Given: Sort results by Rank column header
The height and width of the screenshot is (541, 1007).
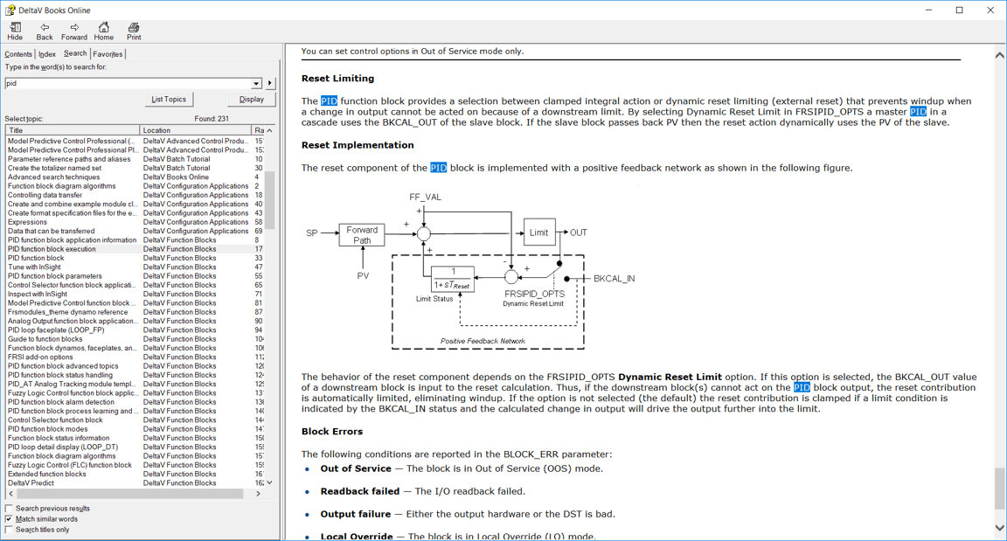Looking at the screenshot, I should click(258, 130).
